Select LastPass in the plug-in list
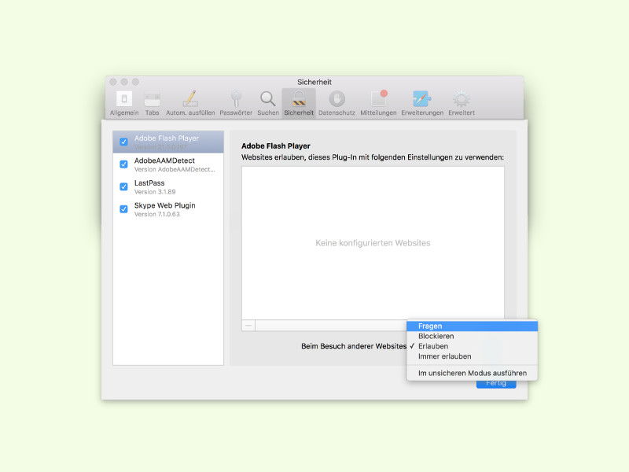Screen dimensions: 629x472 [x=168, y=186]
